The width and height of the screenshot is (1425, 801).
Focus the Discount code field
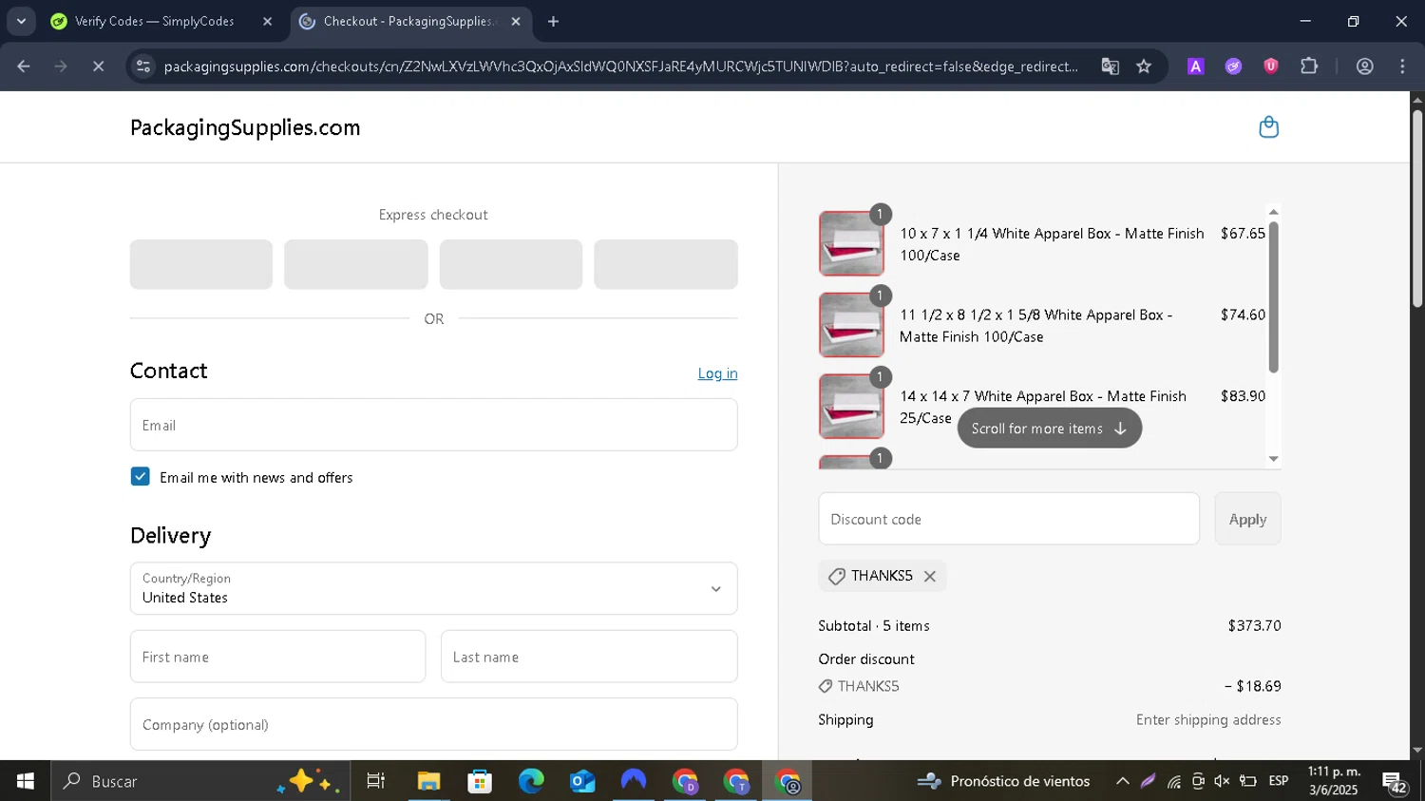1009,519
